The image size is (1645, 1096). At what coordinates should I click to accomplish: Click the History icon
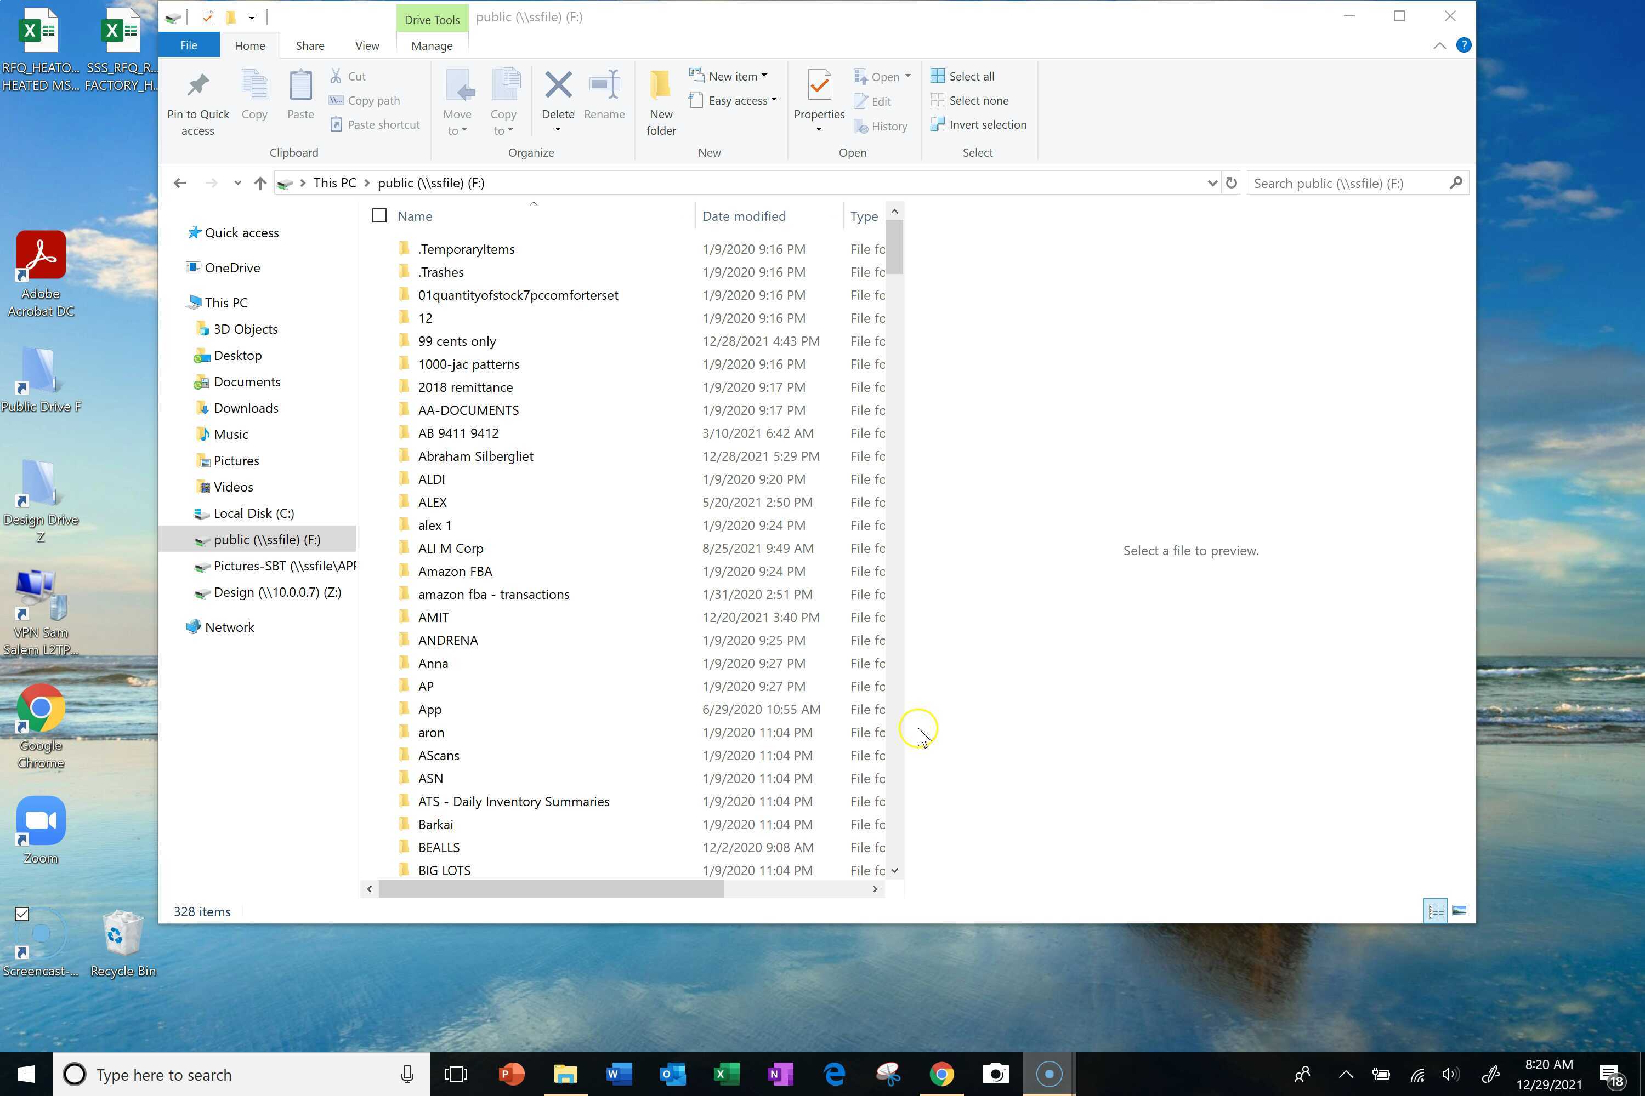tap(863, 126)
